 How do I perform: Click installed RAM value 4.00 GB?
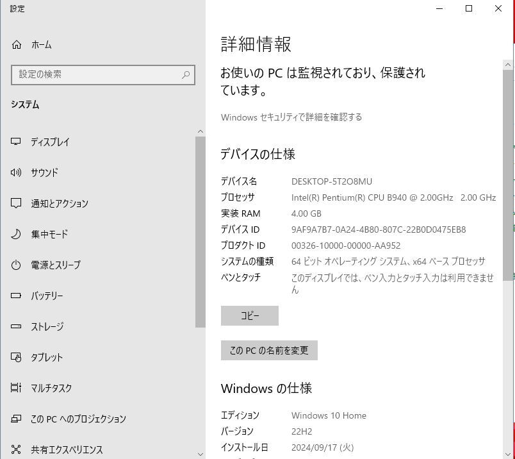pos(306,213)
